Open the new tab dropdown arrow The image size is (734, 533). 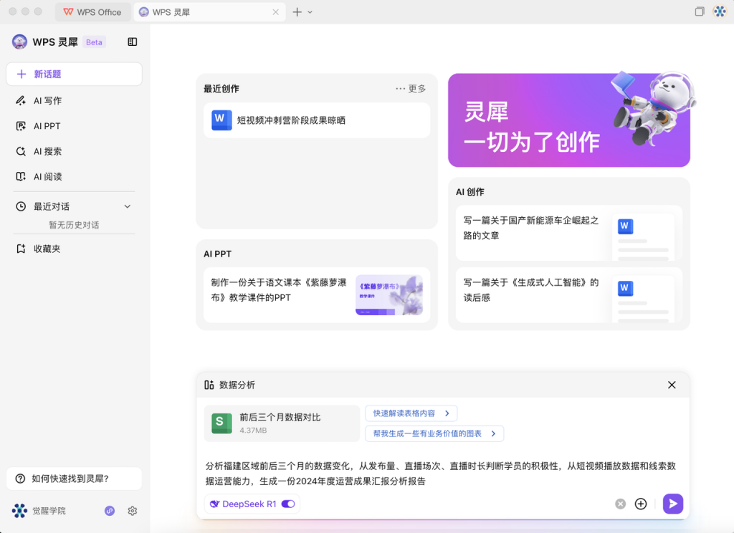(310, 13)
